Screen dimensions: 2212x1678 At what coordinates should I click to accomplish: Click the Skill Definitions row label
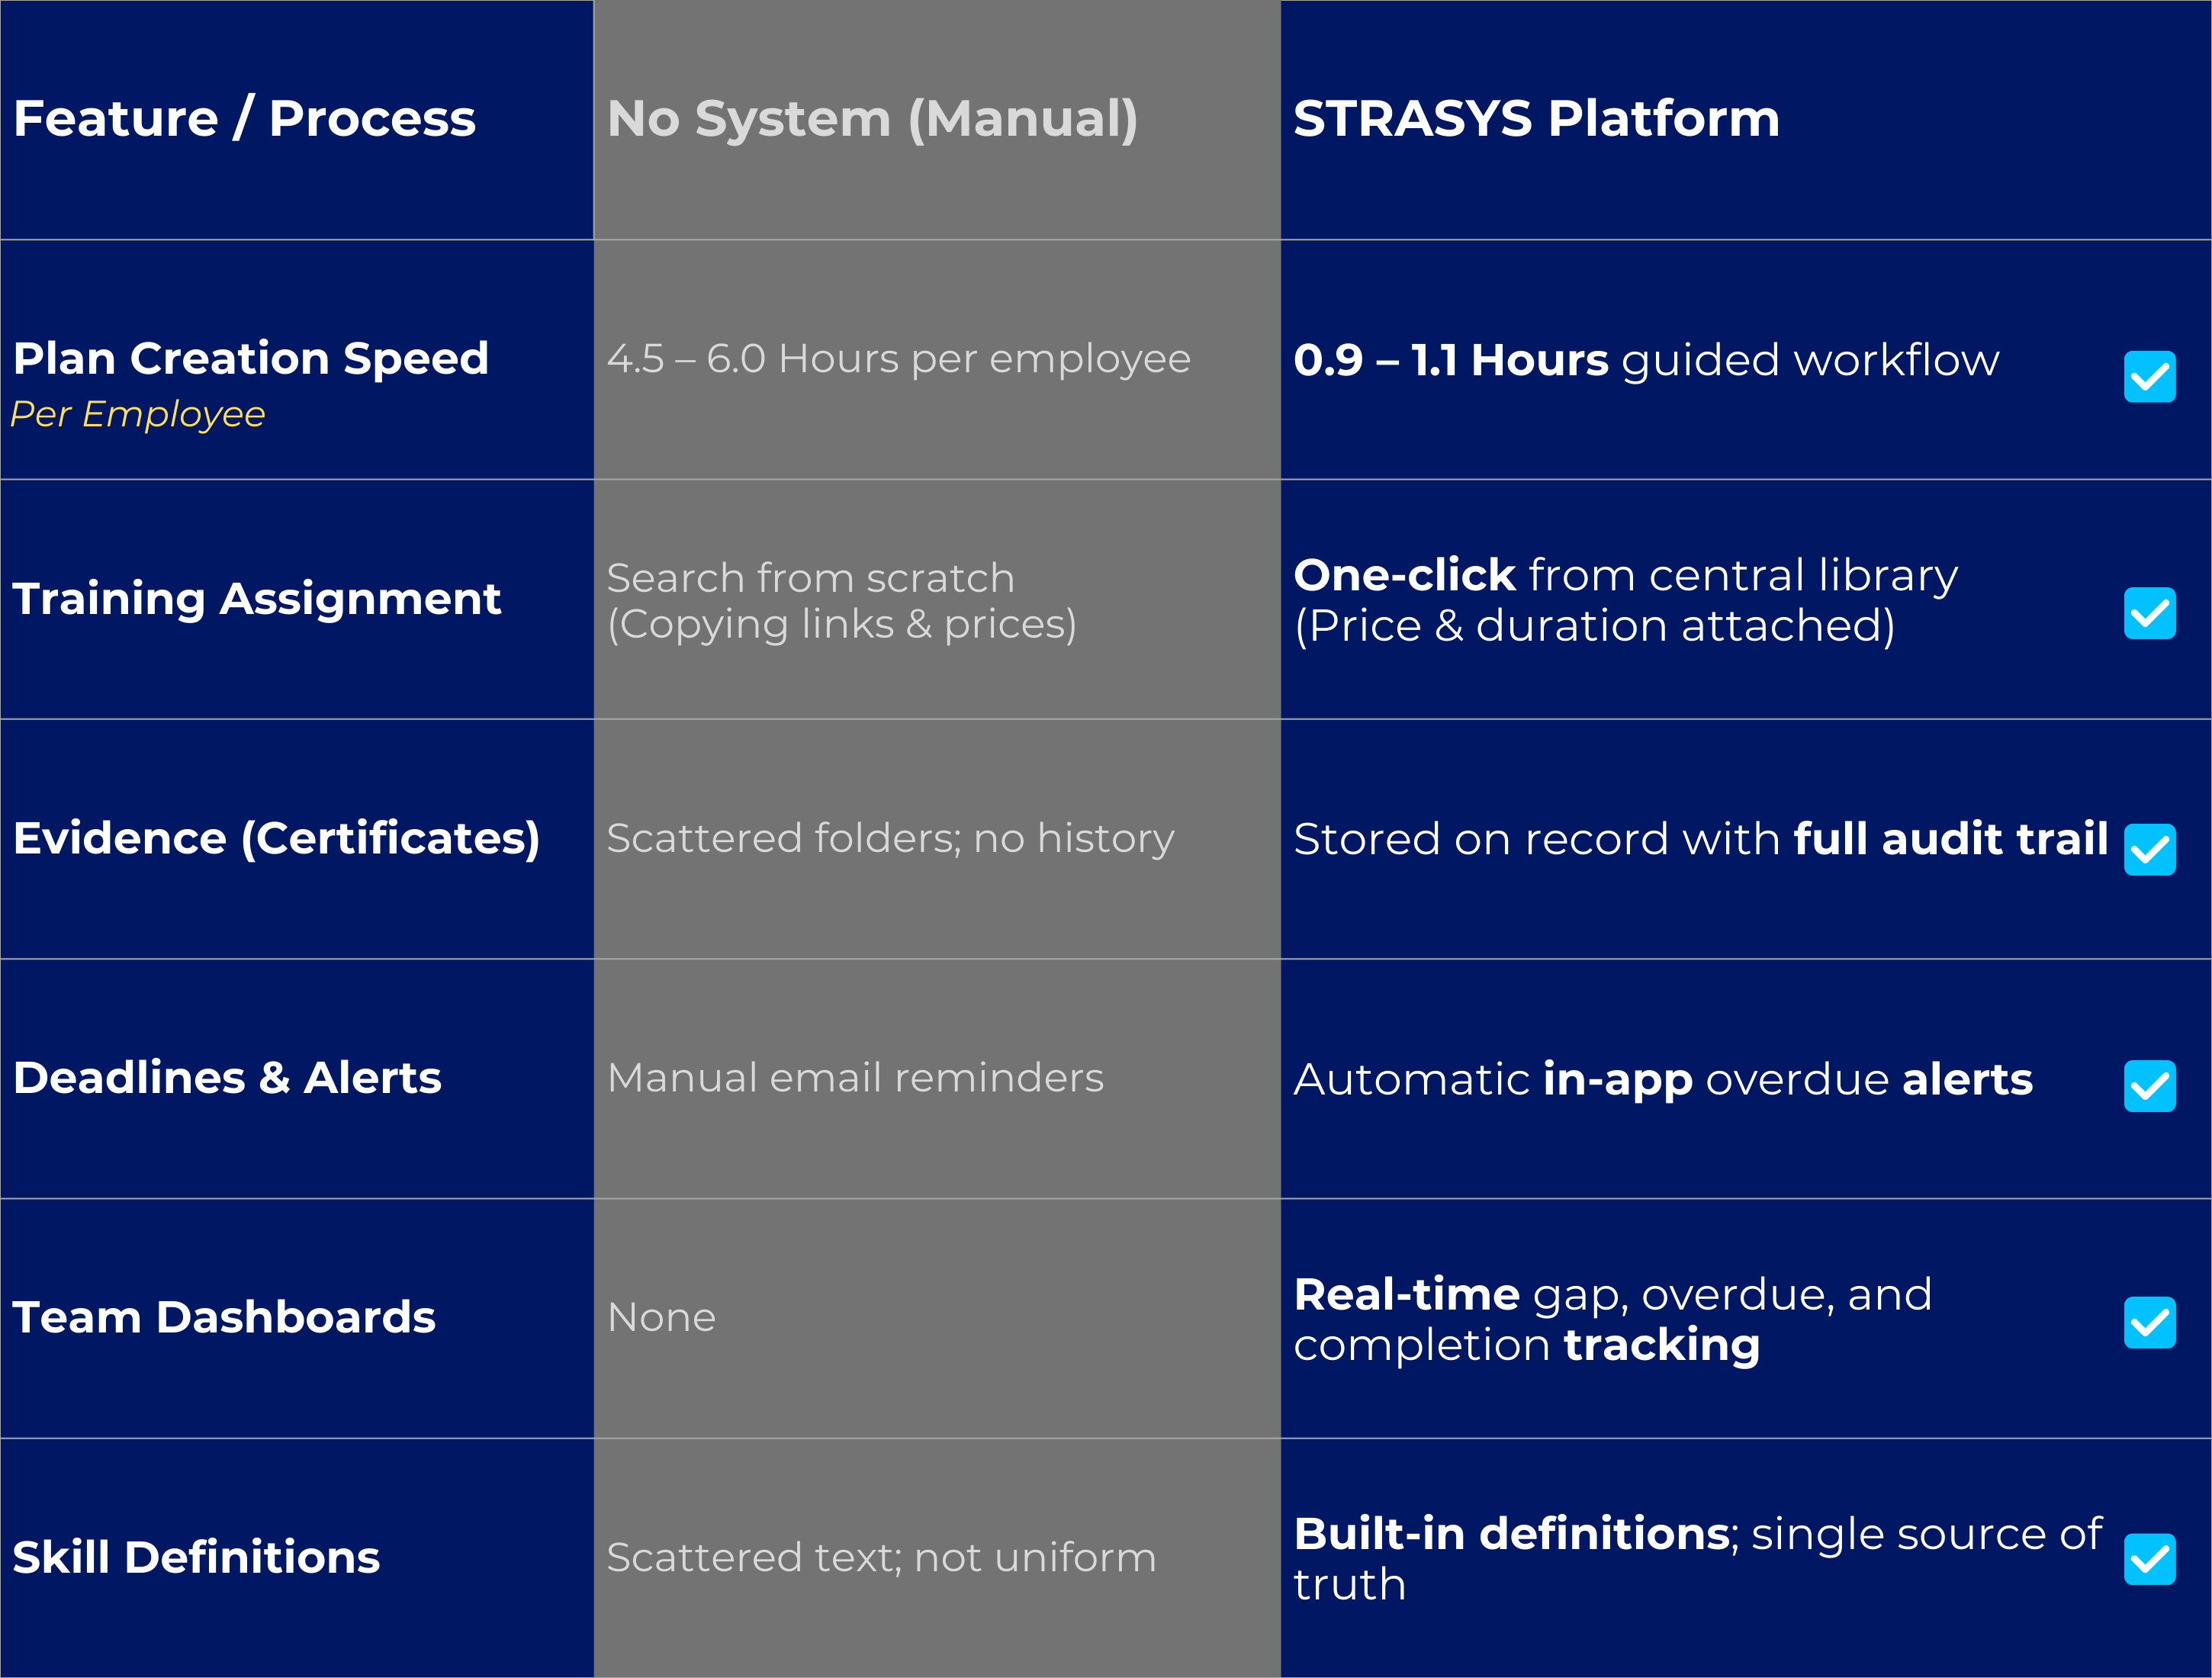(196, 1557)
